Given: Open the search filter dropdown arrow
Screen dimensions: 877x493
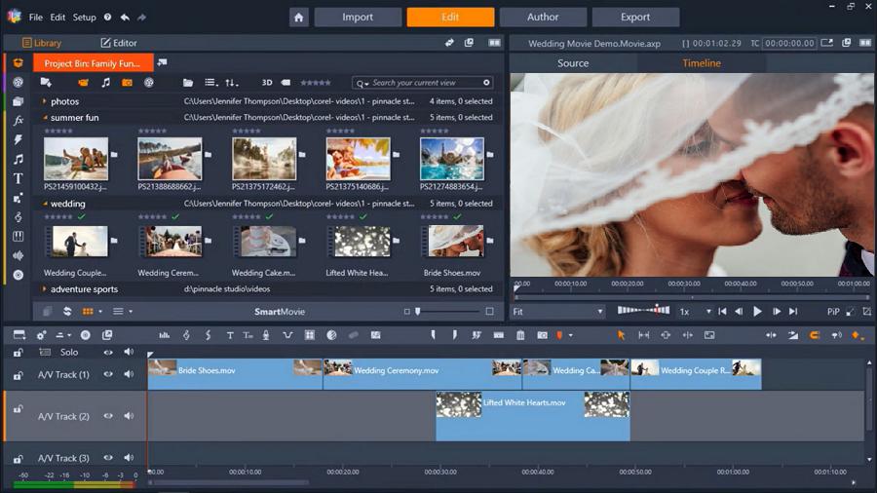Looking at the screenshot, I should click(x=367, y=84).
